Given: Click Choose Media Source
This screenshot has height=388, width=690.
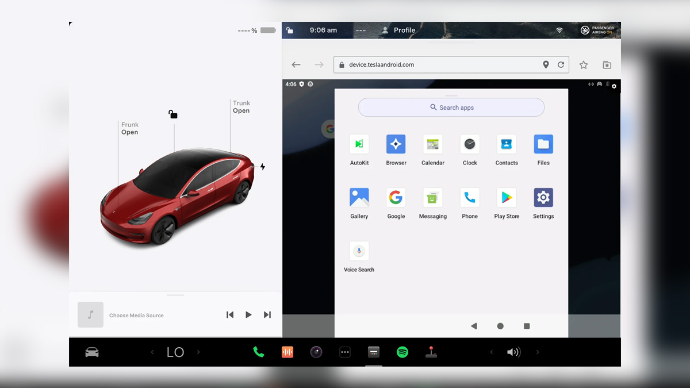Looking at the screenshot, I should 136,316.
